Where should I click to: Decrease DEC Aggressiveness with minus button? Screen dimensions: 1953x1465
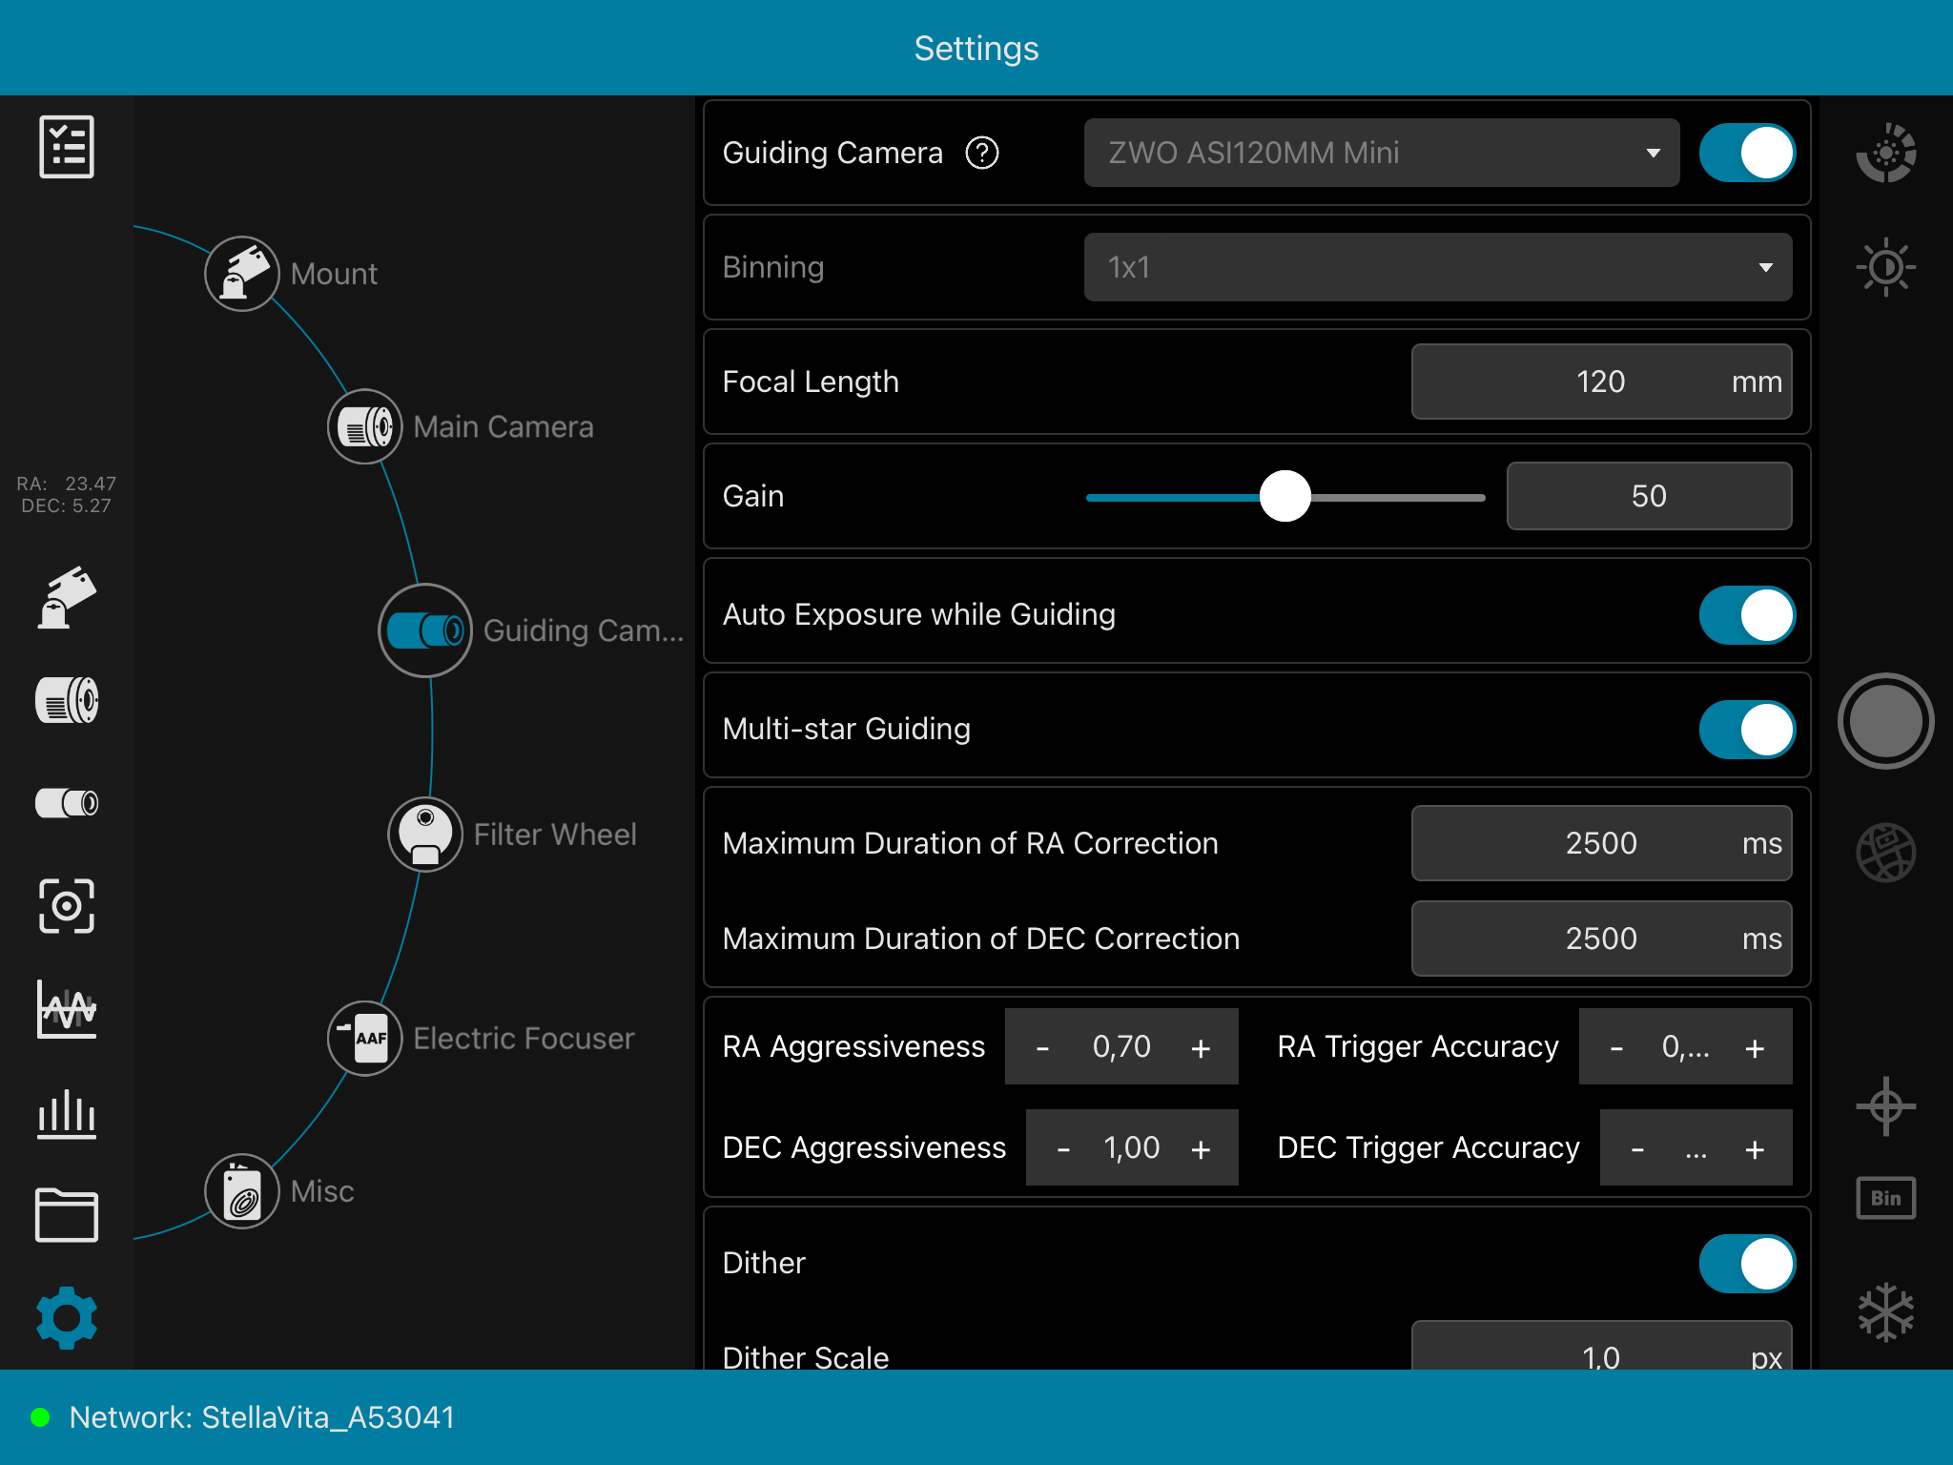[1062, 1148]
